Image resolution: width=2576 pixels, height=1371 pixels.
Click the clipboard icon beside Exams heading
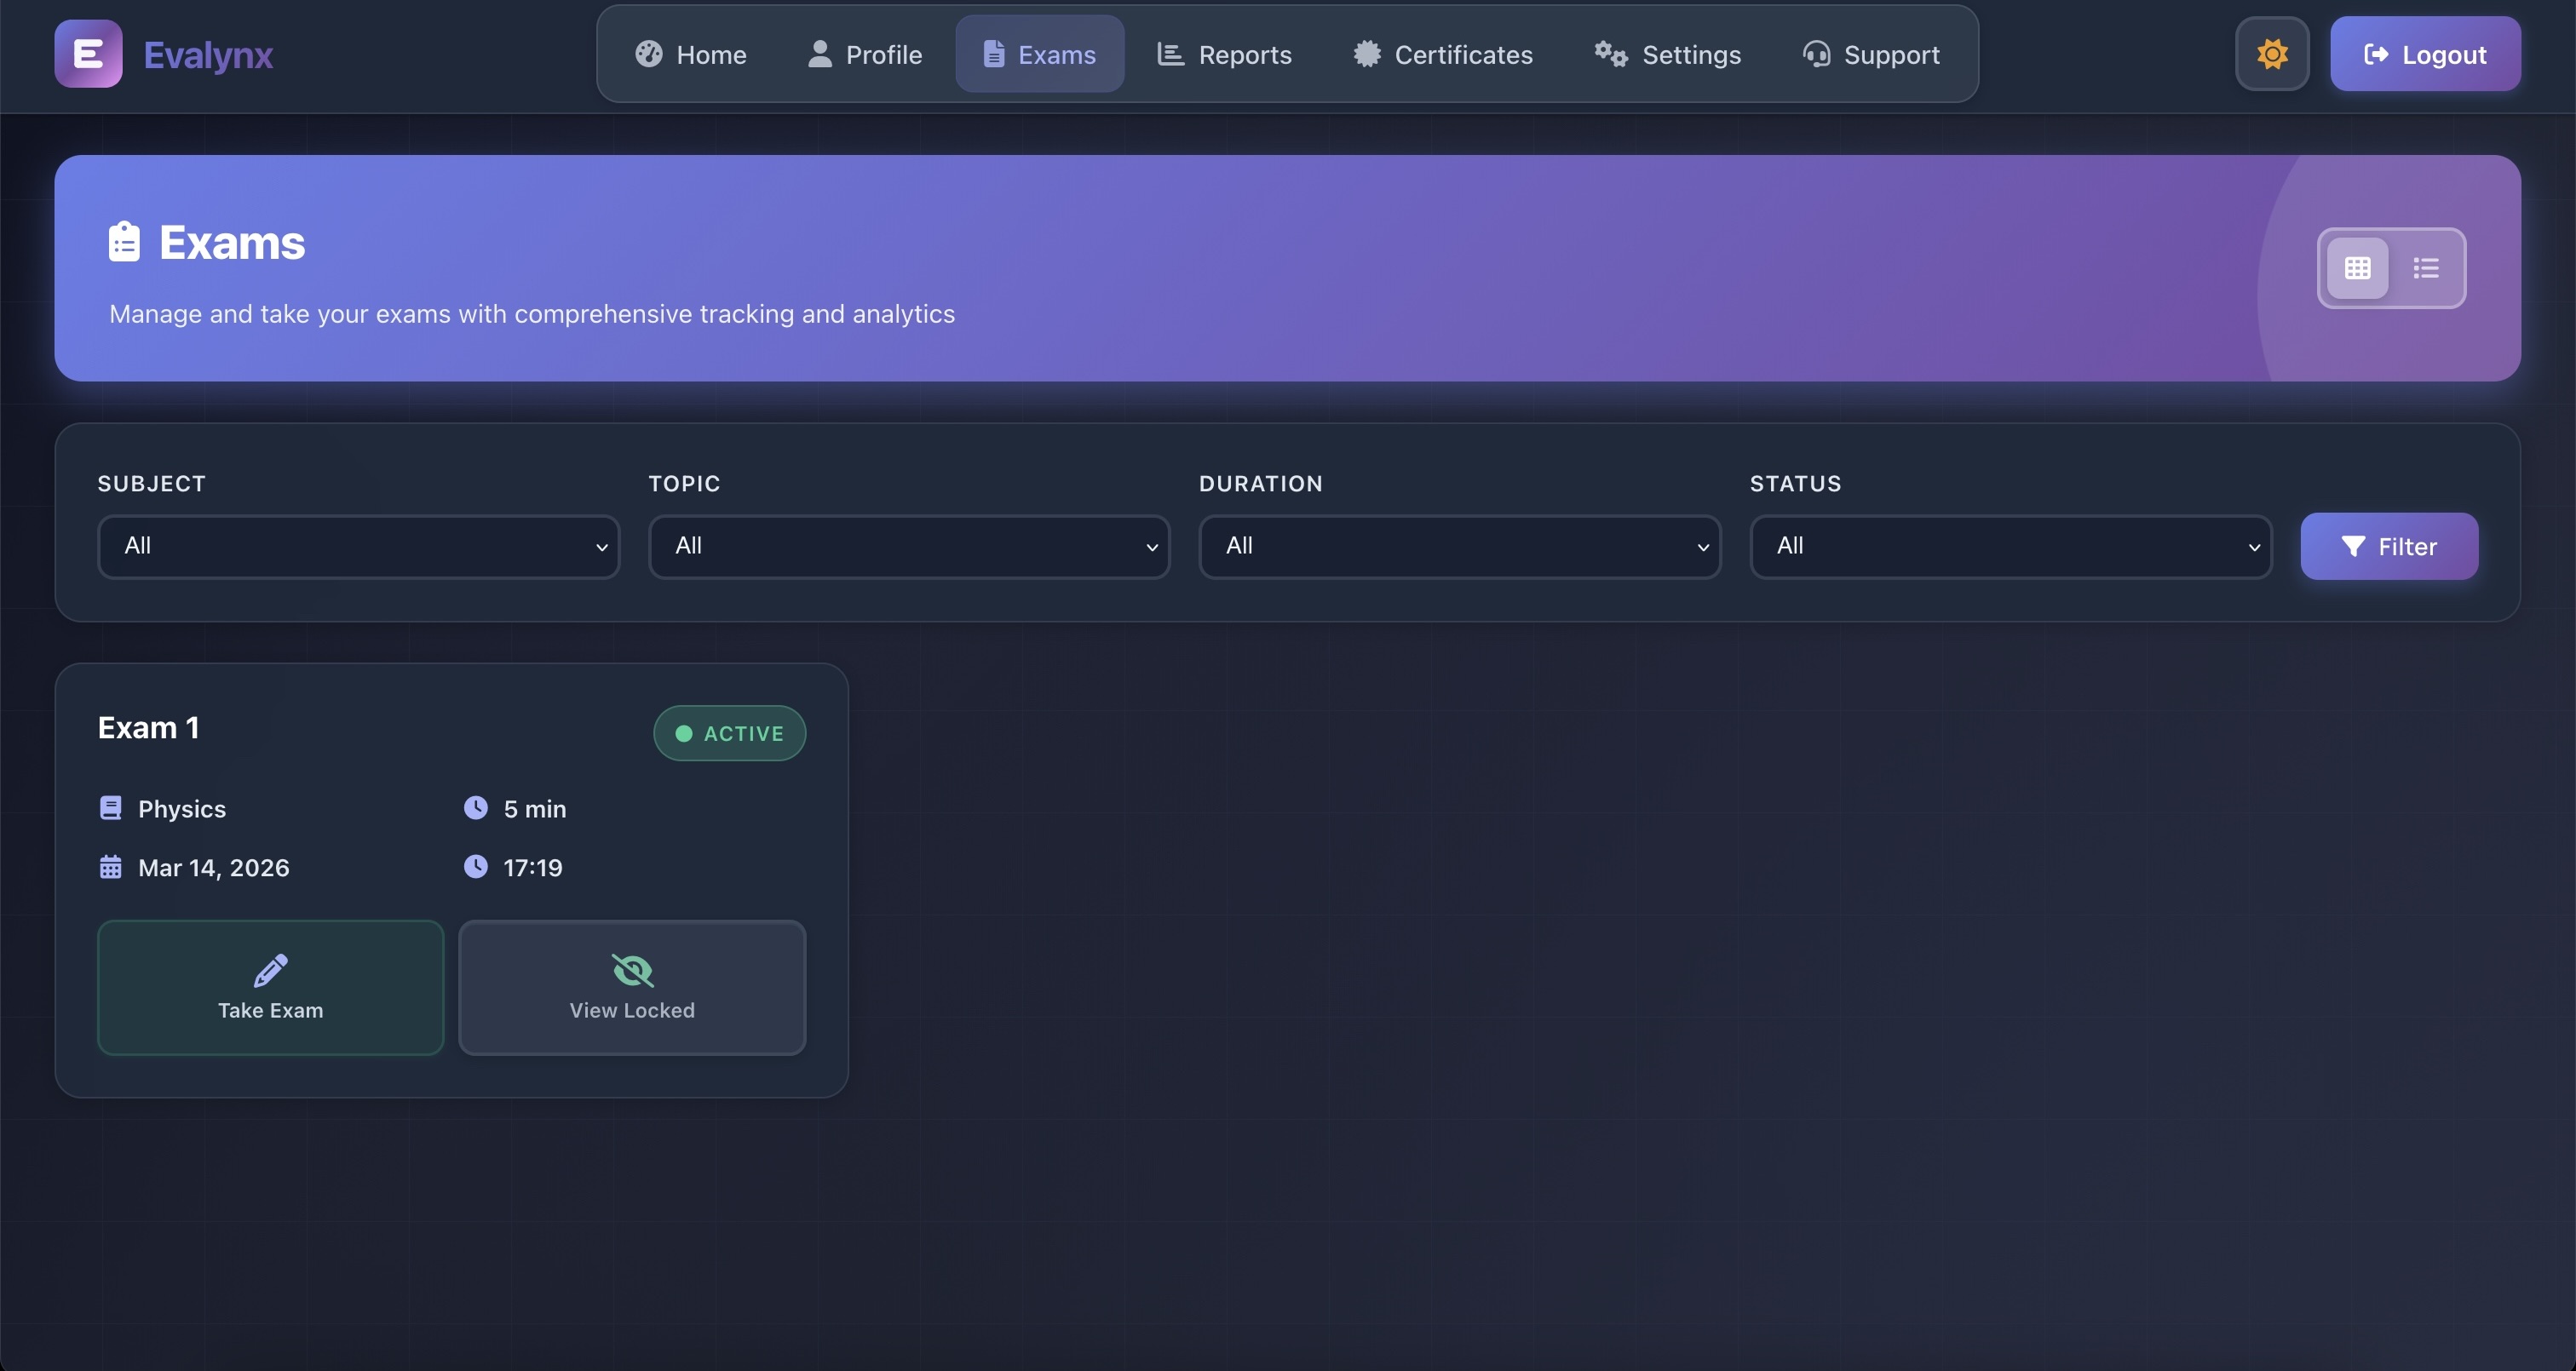[124, 242]
